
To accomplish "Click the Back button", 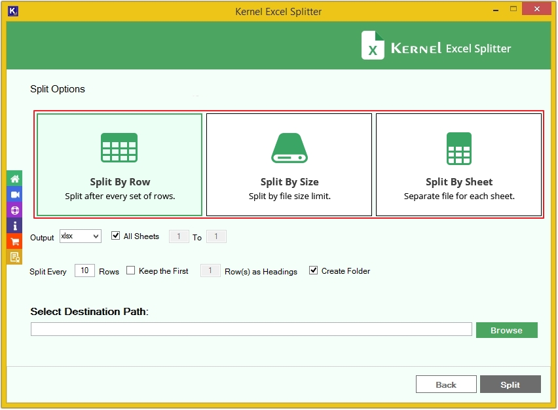I will tap(446, 384).
